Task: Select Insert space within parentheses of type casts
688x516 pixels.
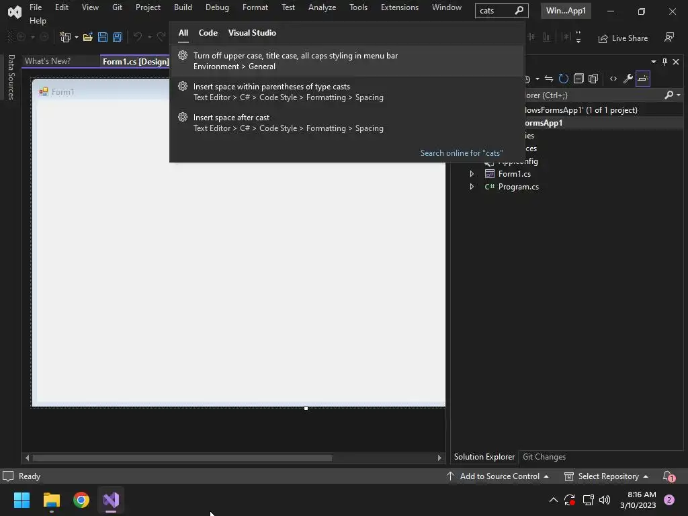Action: pos(347,92)
